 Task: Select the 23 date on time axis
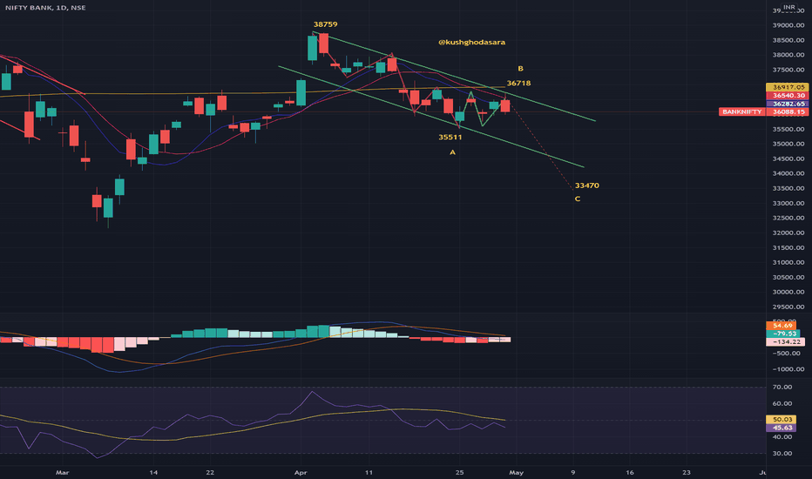(x=687, y=472)
